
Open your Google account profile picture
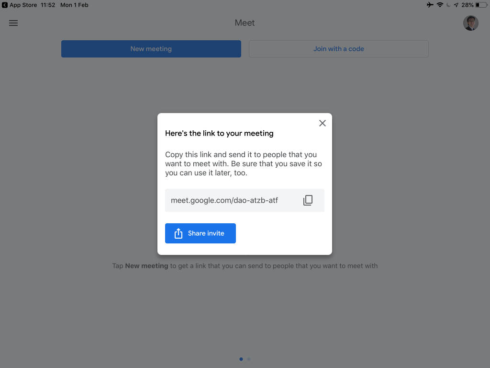470,23
